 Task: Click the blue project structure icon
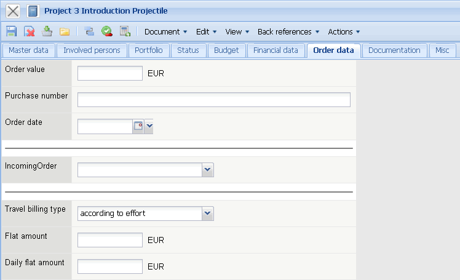click(x=89, y=31)
